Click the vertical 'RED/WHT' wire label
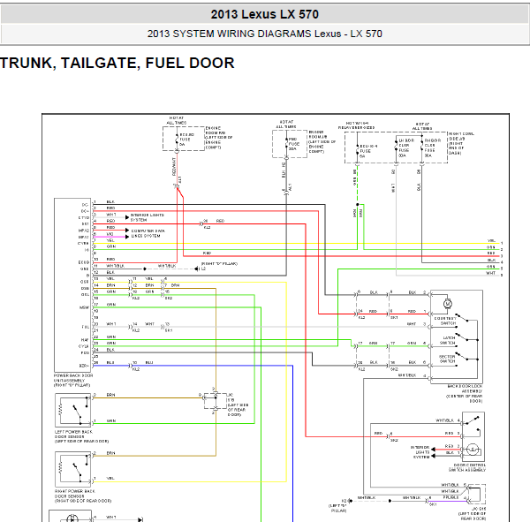Image resolution: width=530 pixels, height=522 pixels. [x=174, y=166]
